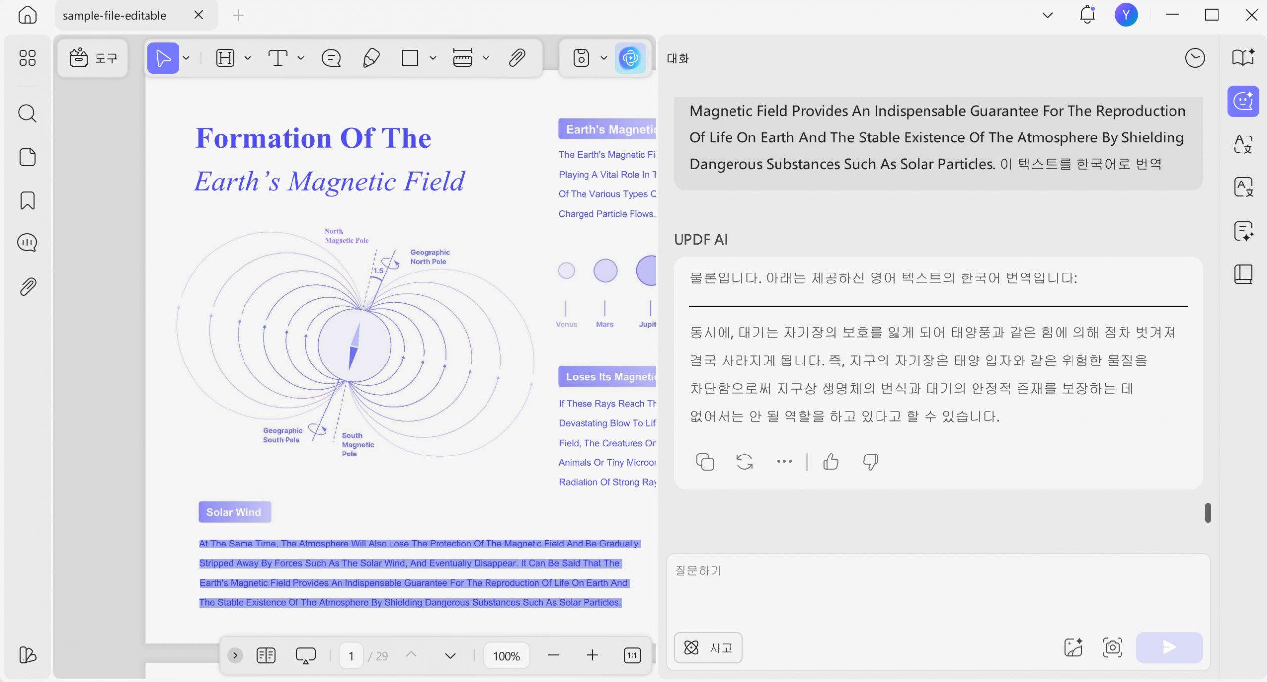Image resolution: width=1267 pixels, height=682 pixels.
Task: Regenerate the AI response
Action: point(744,461)
